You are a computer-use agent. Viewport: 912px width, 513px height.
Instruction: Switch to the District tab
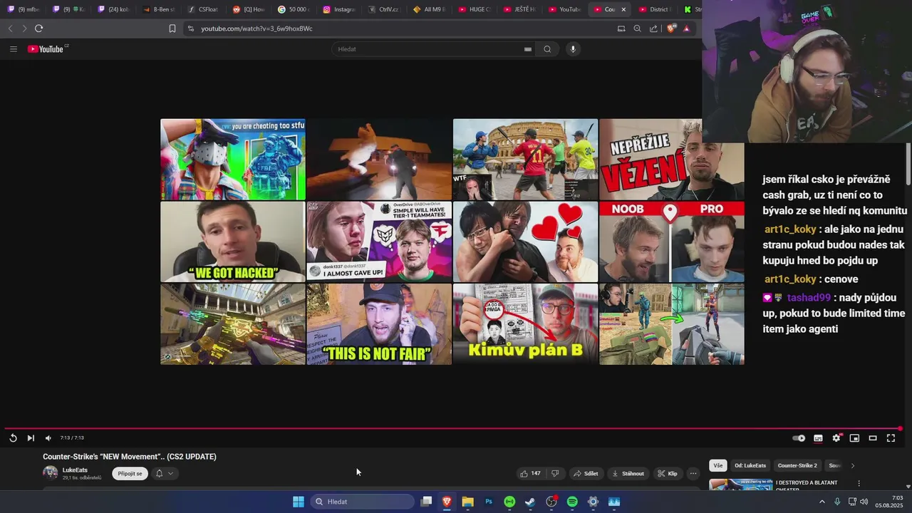coord(653,9)
